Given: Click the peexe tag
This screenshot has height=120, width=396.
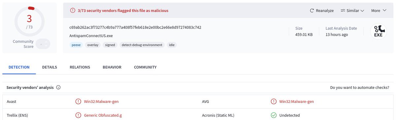Looking at the screenshot, I should pyautogui.click(x=76, y=45).
